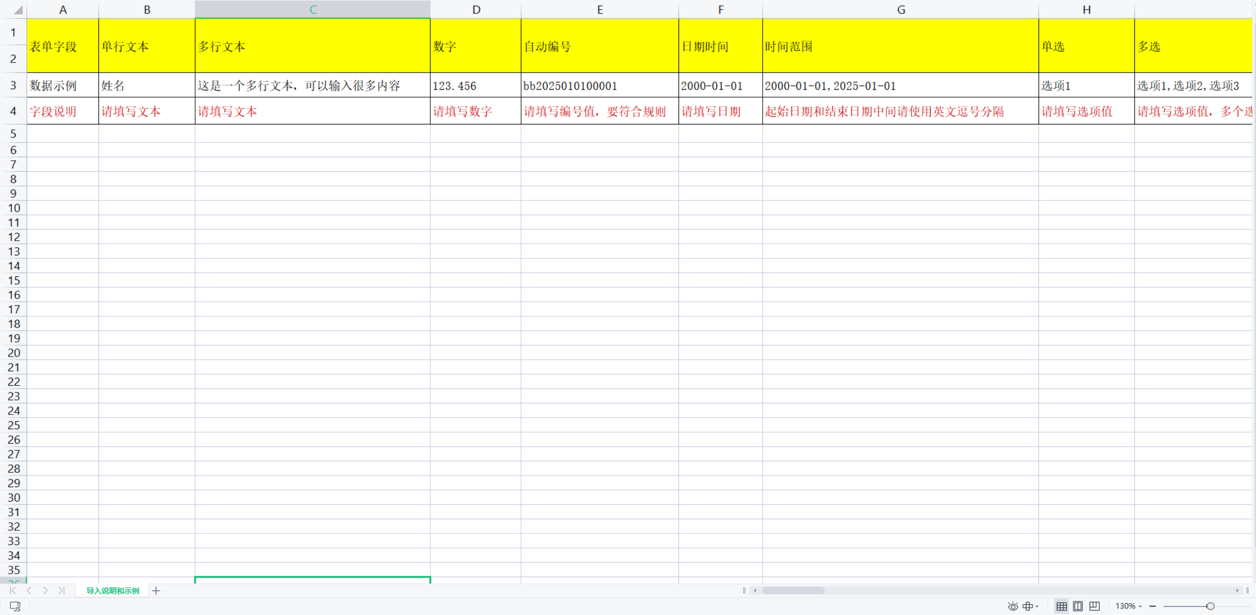The height and width of the screenshot is (615, 1256).
Task: Select the 导入说明和示例 sheet tab
Action: [x=112, y=591]
